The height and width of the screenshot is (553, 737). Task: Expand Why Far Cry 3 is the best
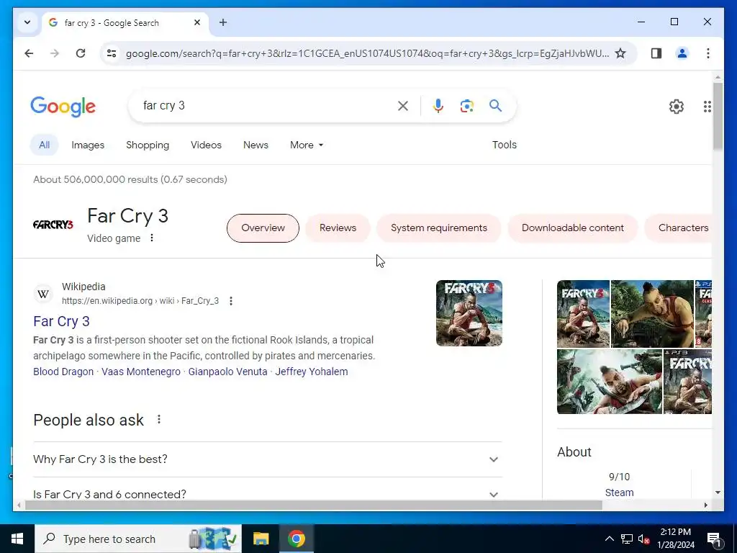(x=268, y=459)
